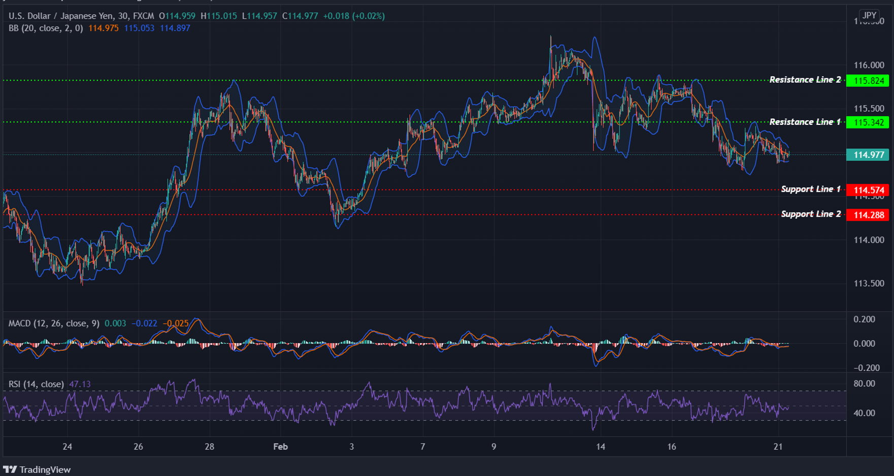Click the Feb date label on time axis
This screenshot has height=476, width=894.
[280, 447]
